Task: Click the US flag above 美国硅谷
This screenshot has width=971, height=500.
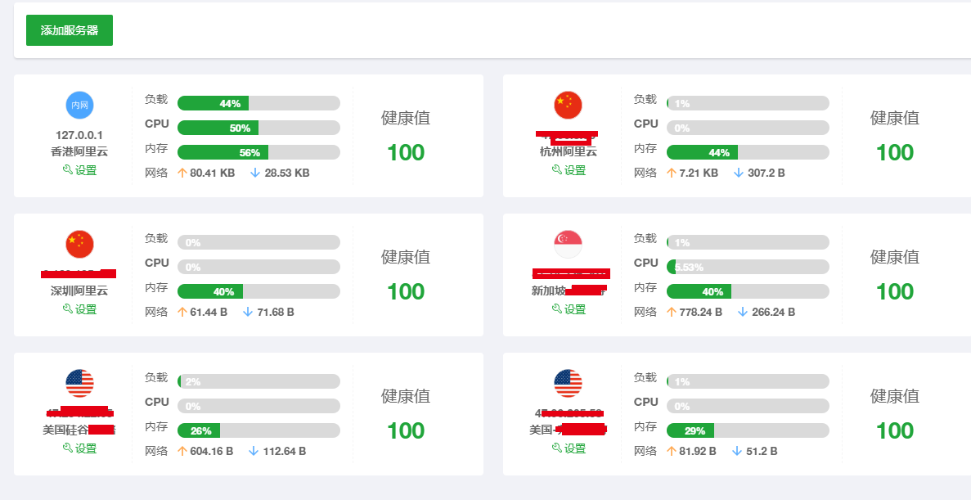Action: tap(79, 383)
